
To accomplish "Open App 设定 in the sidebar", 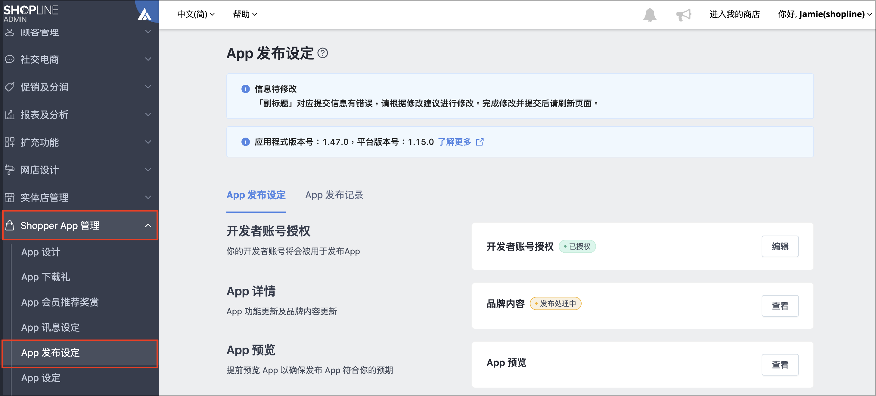I will click(41, 378).
